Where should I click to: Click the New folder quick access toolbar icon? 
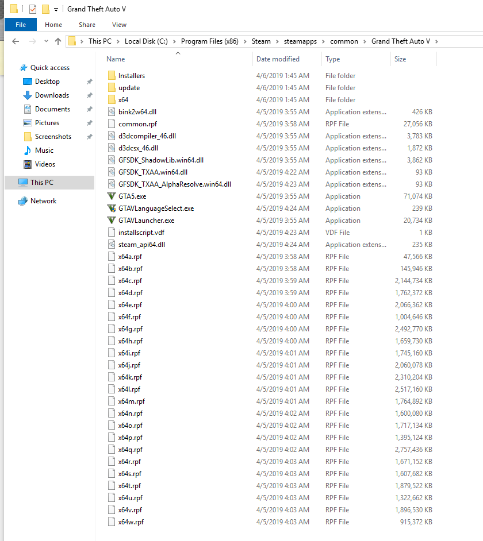click(45, 9)
